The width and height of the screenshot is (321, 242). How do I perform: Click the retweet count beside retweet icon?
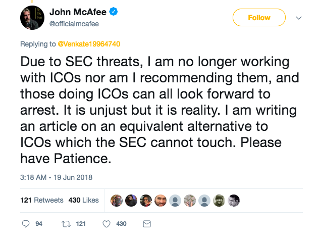[81, 223]
